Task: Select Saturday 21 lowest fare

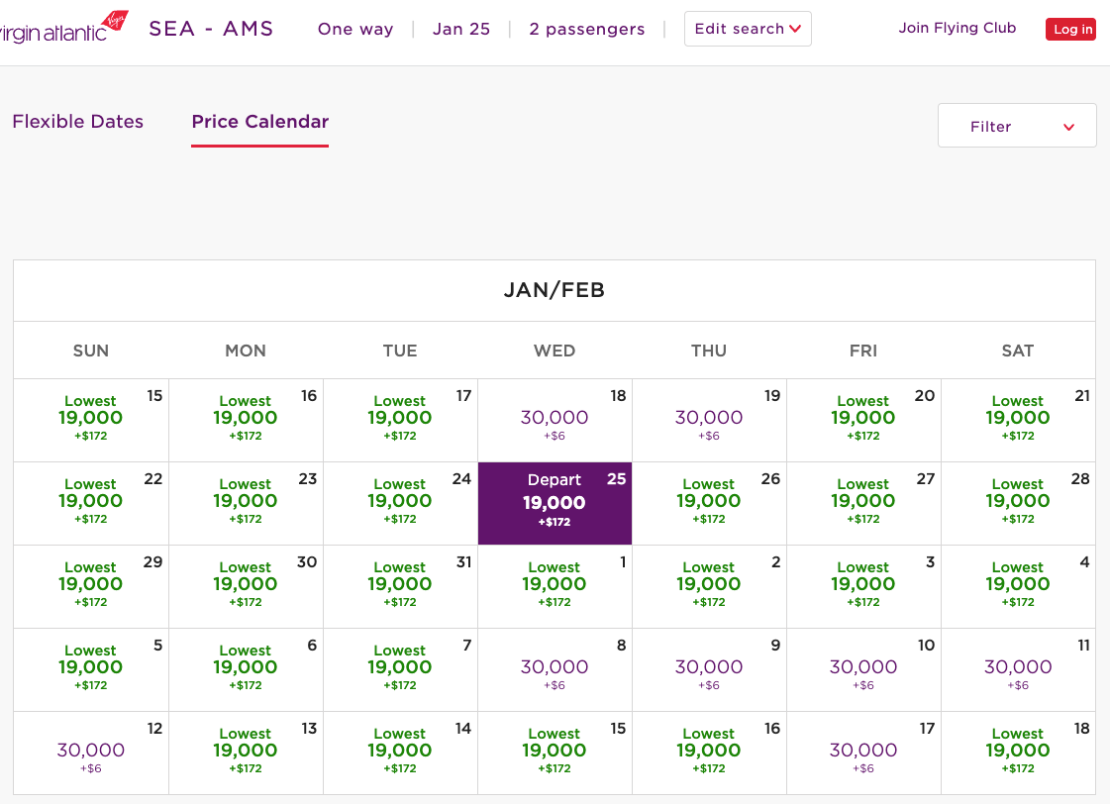Action: click(x=1017, y=420)
